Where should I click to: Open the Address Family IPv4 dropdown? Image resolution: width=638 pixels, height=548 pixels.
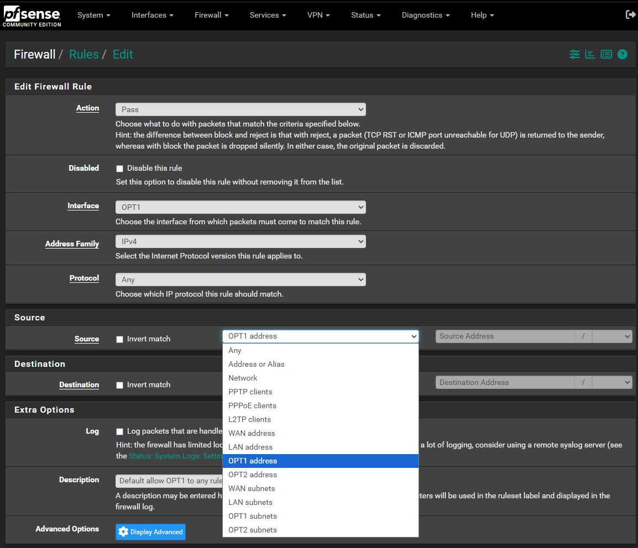(x=240, y=241)
